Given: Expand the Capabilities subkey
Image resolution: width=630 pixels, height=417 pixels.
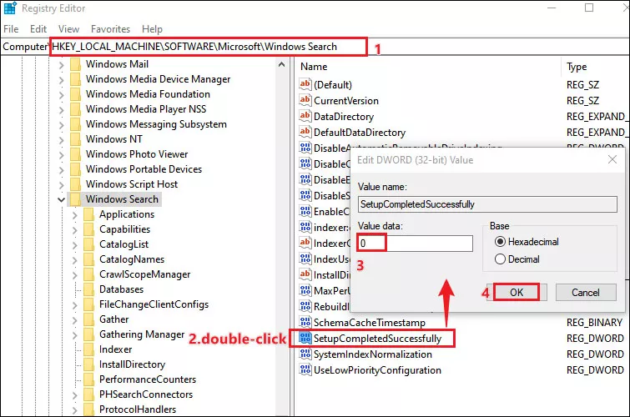Looking at the screenshot, I should click(75, 230).
